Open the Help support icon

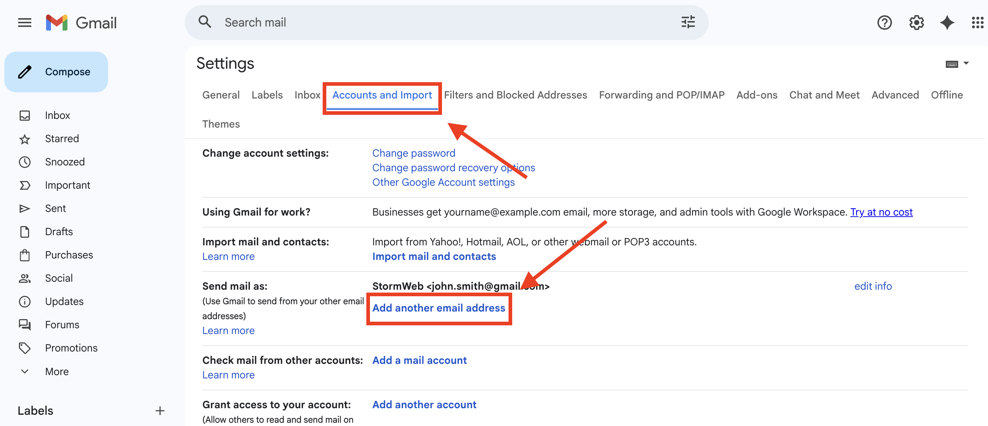[884, 23]
